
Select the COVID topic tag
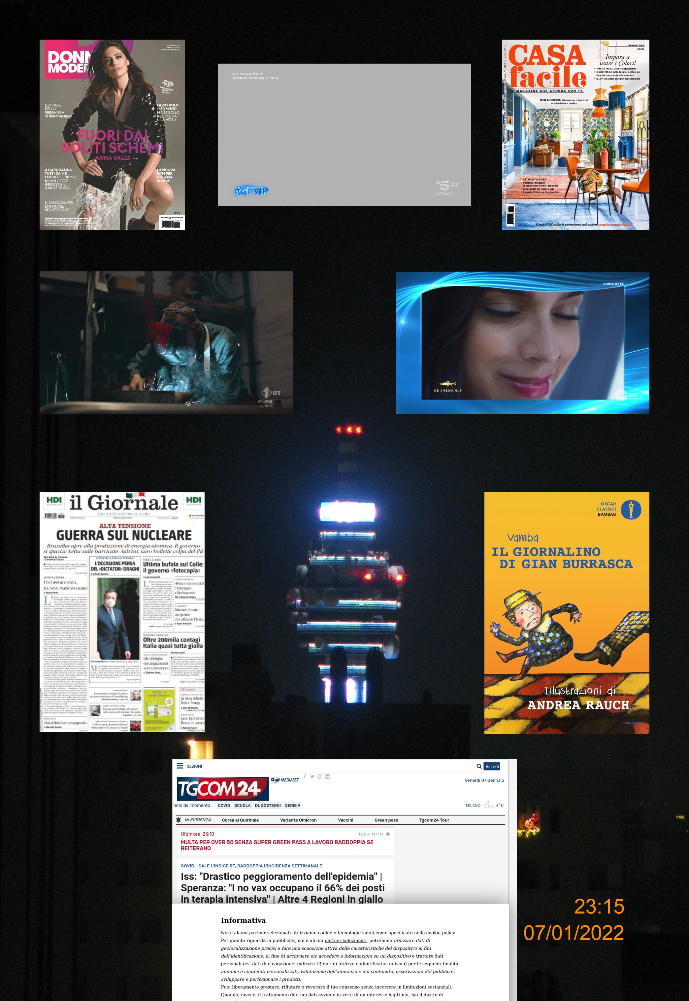pyautogui.click(x=224, y=805)
